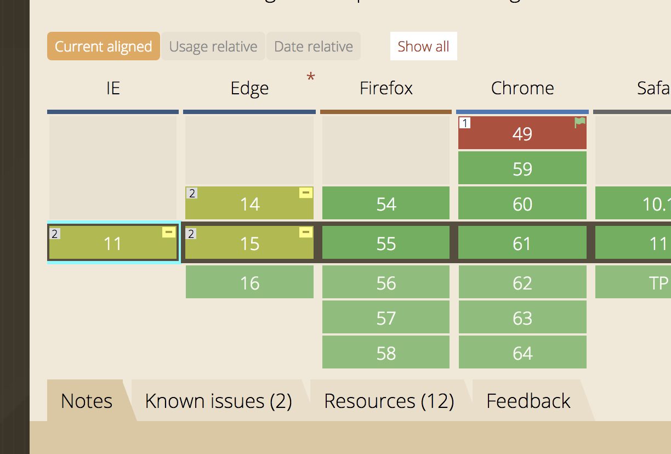The width and height of the screenshot is (671, 454).
Task: Click the red unsupported Chrome 49 cell
Action: (522, 133)
